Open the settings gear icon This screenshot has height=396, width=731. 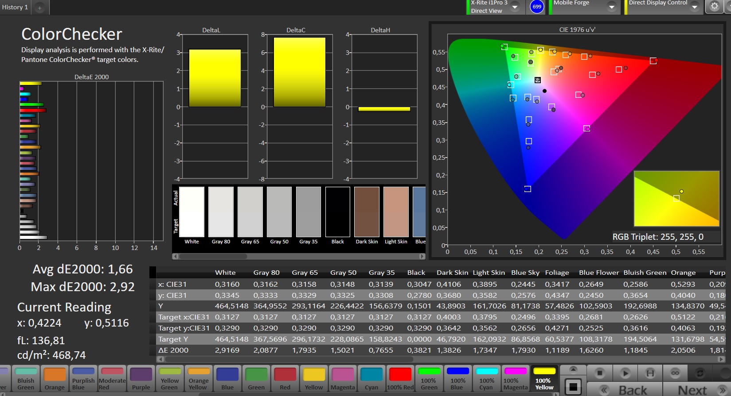(x=714, y=7)
